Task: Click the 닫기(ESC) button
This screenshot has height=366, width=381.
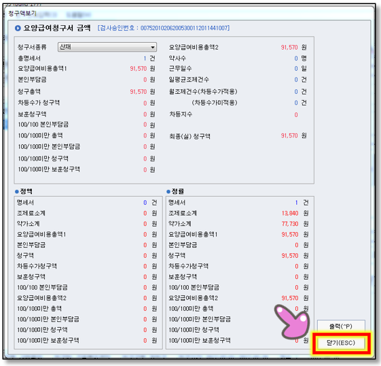Action: coord(341,343)
